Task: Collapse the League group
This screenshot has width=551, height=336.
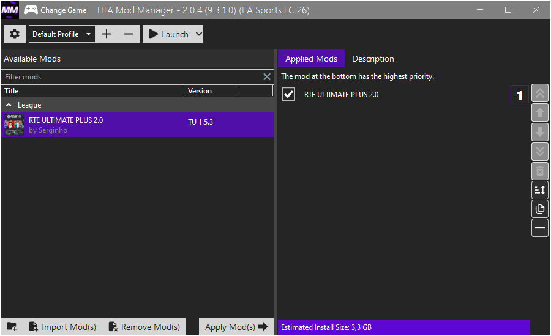Action: point(9,105)
